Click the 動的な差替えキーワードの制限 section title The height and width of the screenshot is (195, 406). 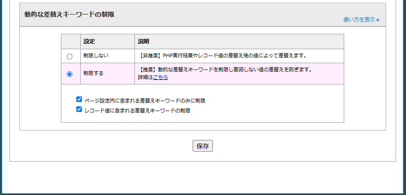(x=69, y=14)
